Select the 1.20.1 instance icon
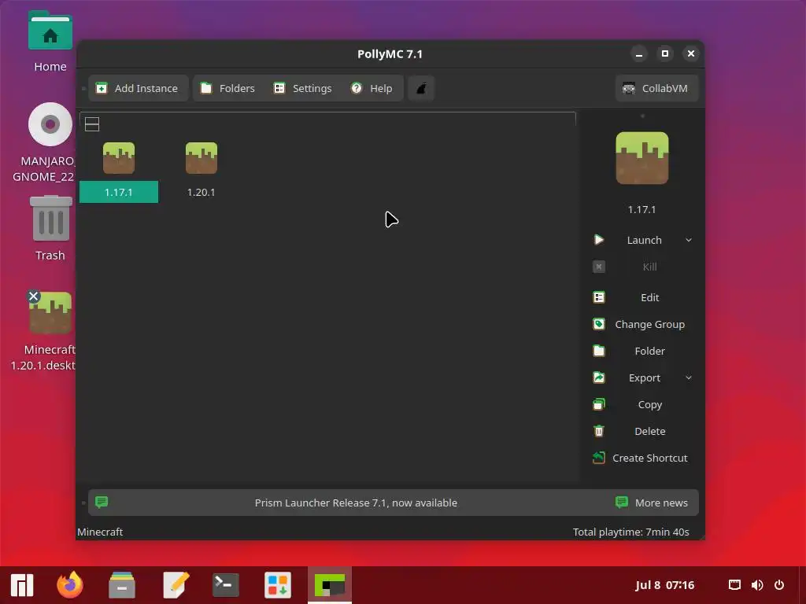The width and height of the screenshot is (806, 604). point(201,158)
